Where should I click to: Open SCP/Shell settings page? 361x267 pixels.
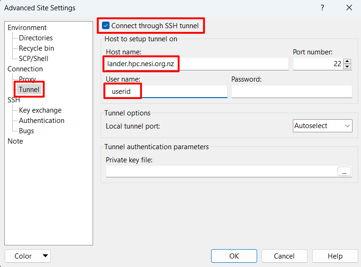33,59
